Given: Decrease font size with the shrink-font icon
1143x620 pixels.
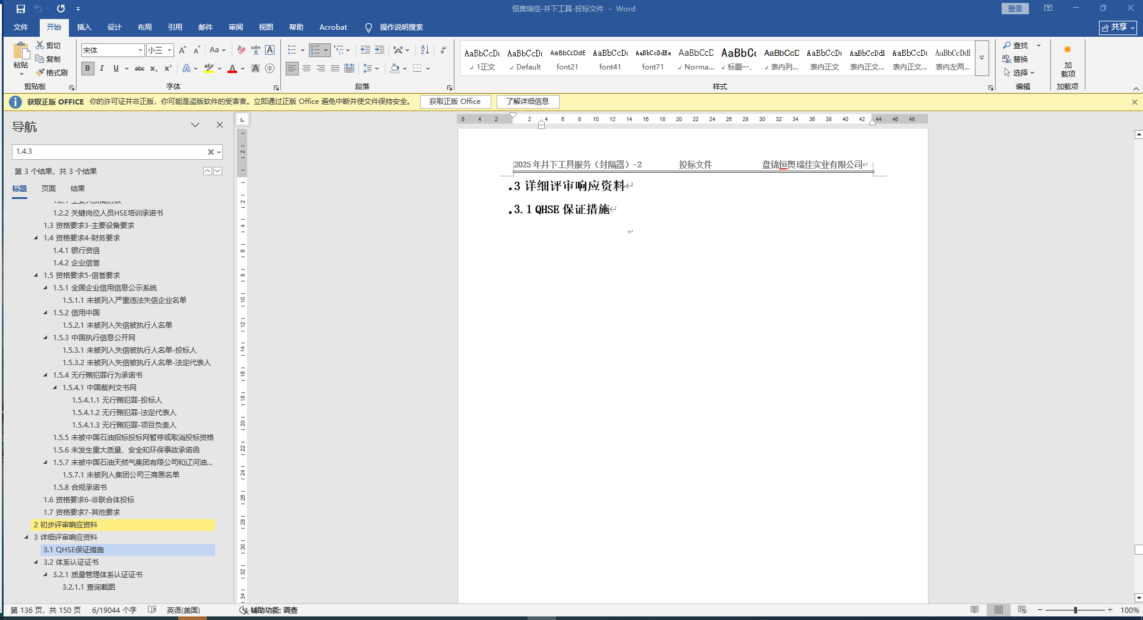Looking at the screenshot, I should (197, 50).
